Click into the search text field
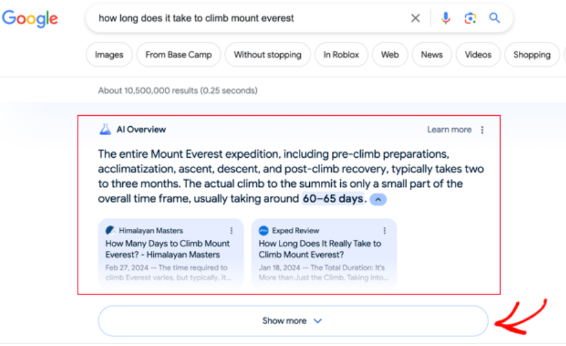 [x=246, y=18]
